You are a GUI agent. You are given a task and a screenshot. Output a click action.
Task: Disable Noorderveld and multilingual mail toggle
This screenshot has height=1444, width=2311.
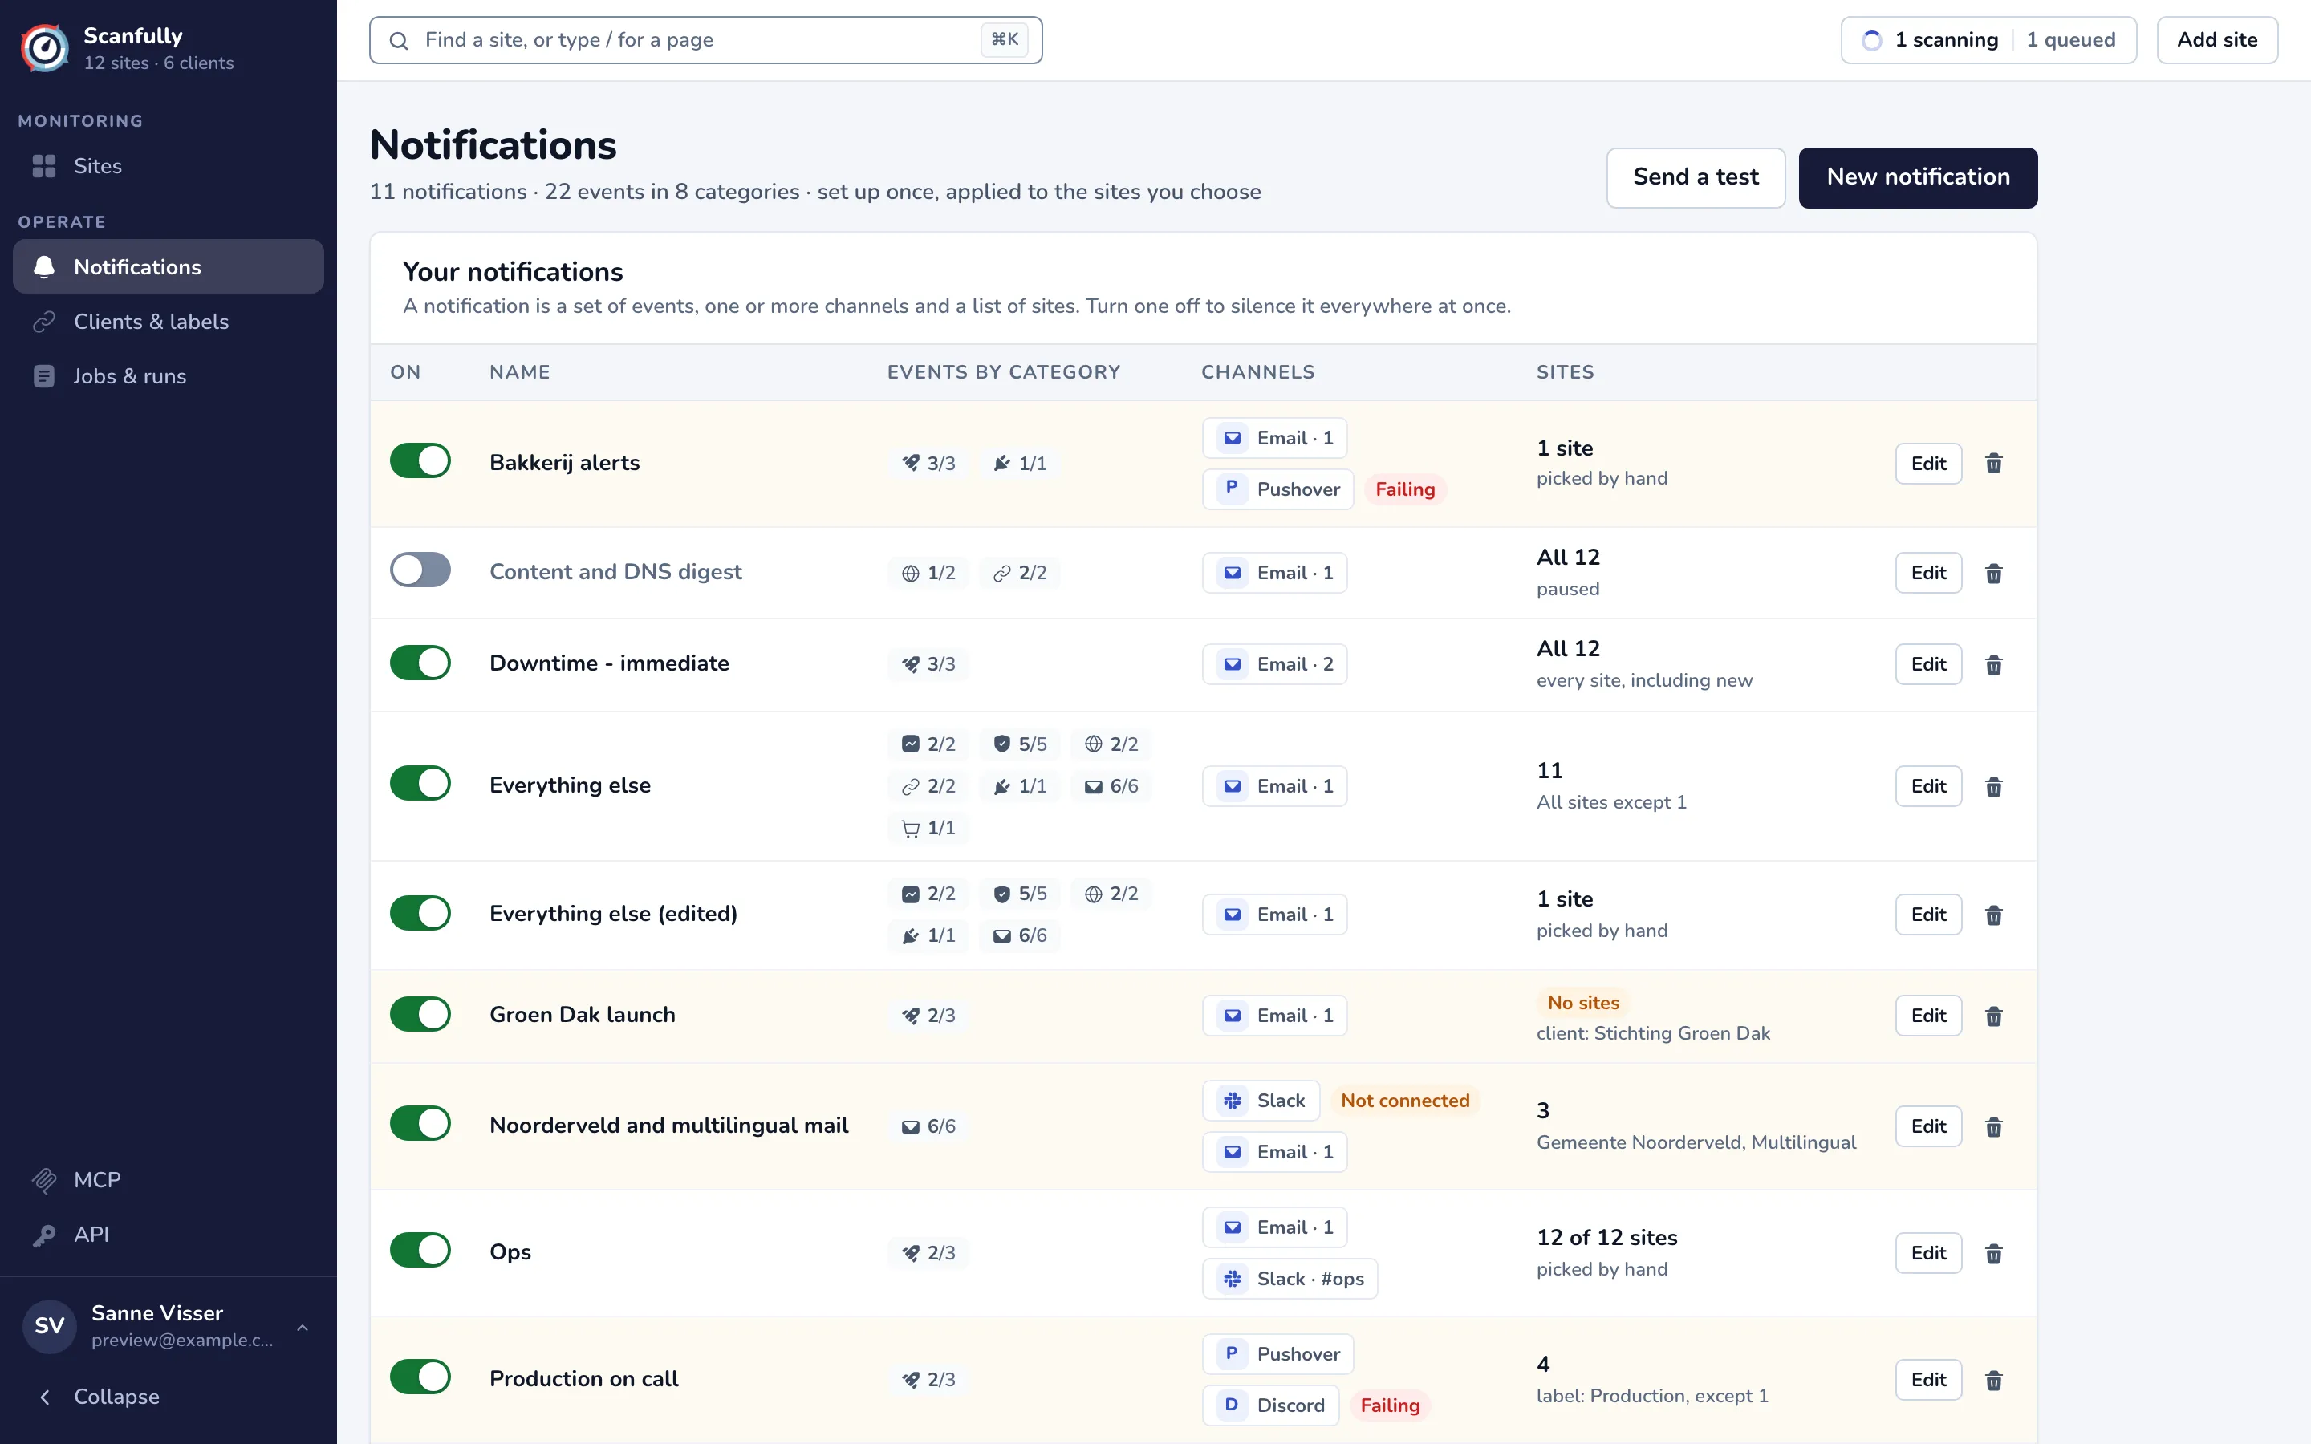tap(420, 1123)
